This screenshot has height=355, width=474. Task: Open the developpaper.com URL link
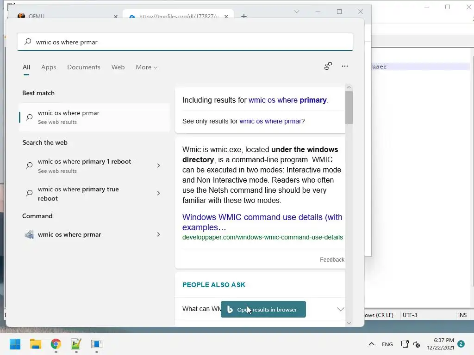coord(262,237)
